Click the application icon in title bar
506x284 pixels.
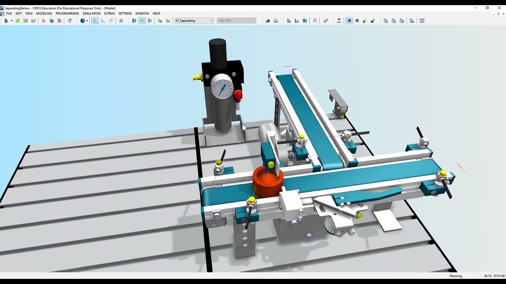(x=2, y=8)
